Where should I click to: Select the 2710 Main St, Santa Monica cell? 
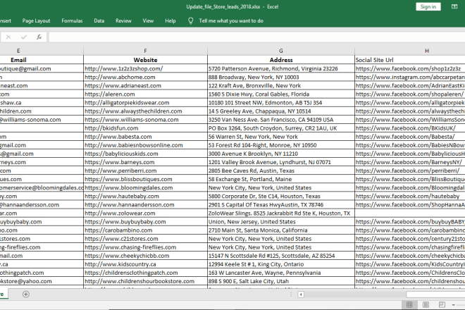click(281, 230)
